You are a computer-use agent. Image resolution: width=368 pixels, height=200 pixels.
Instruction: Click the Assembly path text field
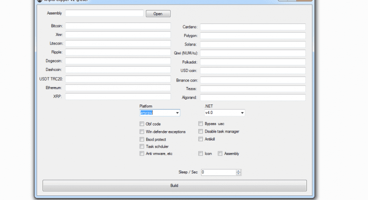(x=104, y=13)
